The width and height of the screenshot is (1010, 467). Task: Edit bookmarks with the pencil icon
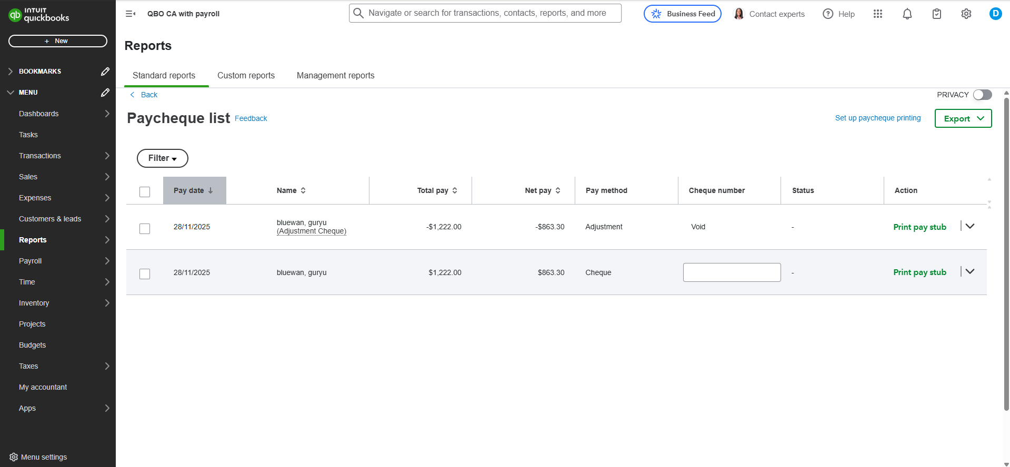(105, 72)
